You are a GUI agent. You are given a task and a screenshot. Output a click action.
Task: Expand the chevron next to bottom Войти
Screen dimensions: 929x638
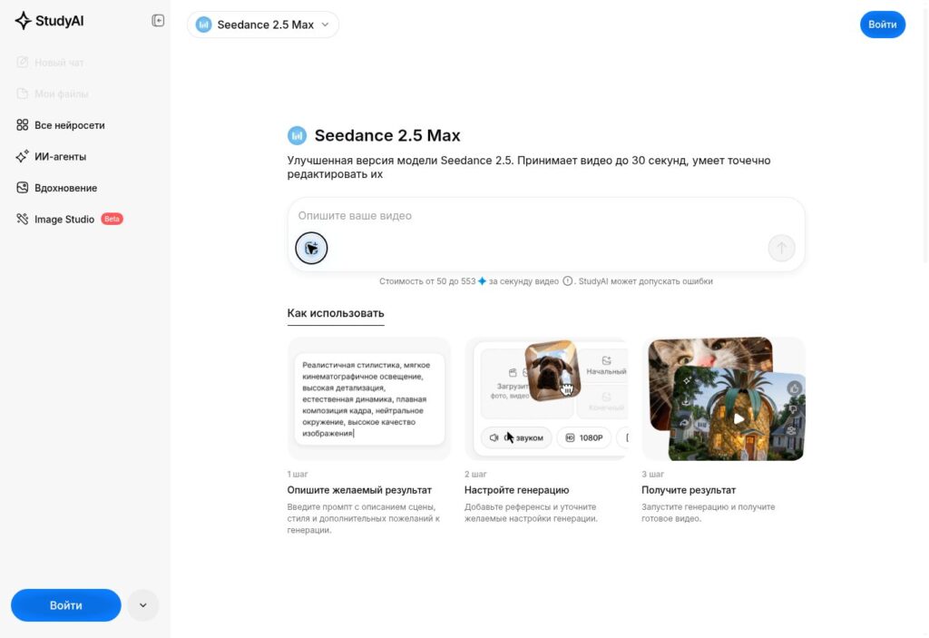pyautogui.click(x=142, y=605)
